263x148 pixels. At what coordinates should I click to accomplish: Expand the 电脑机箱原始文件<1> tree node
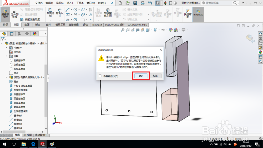[x=6, y=77]
